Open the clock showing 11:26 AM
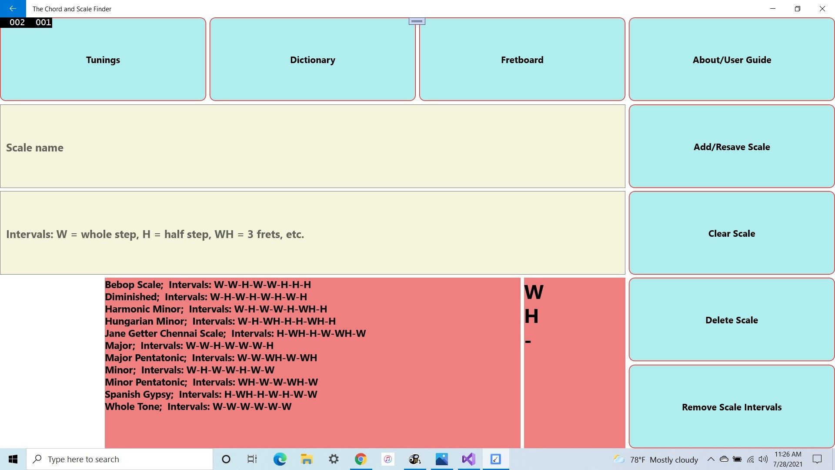The image size is (835, 470). click(788, 459)
